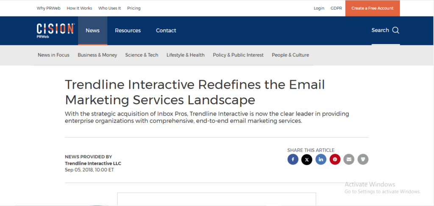Select Business & Money category
Viewport: 434px width, 206px height.
pyautogui.click(x=97, y=55)
